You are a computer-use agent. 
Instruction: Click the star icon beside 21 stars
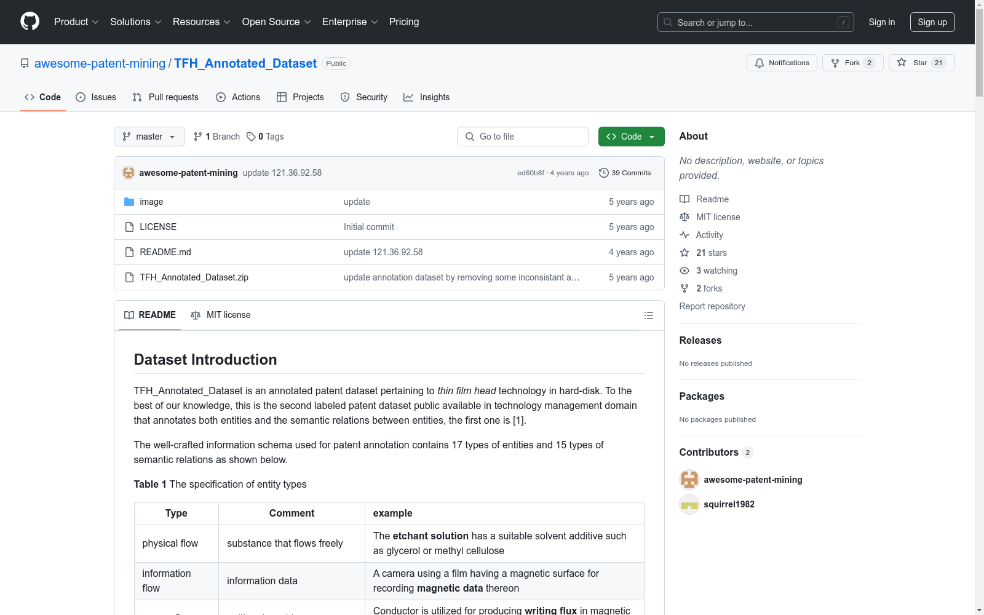(684, 253)
